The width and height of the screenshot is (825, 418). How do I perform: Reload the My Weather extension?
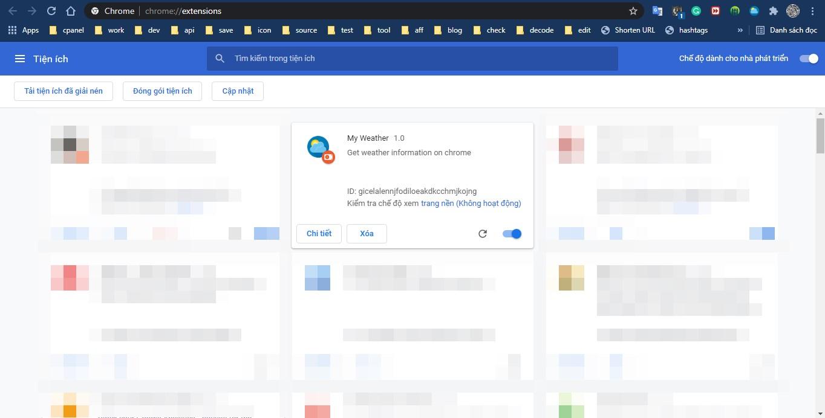[483, 234]
